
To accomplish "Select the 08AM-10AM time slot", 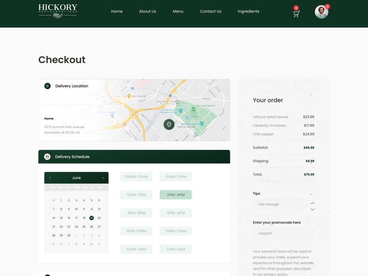I will [137, 177].
